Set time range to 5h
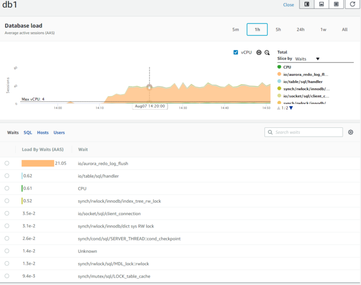The height and width of the screenshot is (285, 361). (278, 29)
